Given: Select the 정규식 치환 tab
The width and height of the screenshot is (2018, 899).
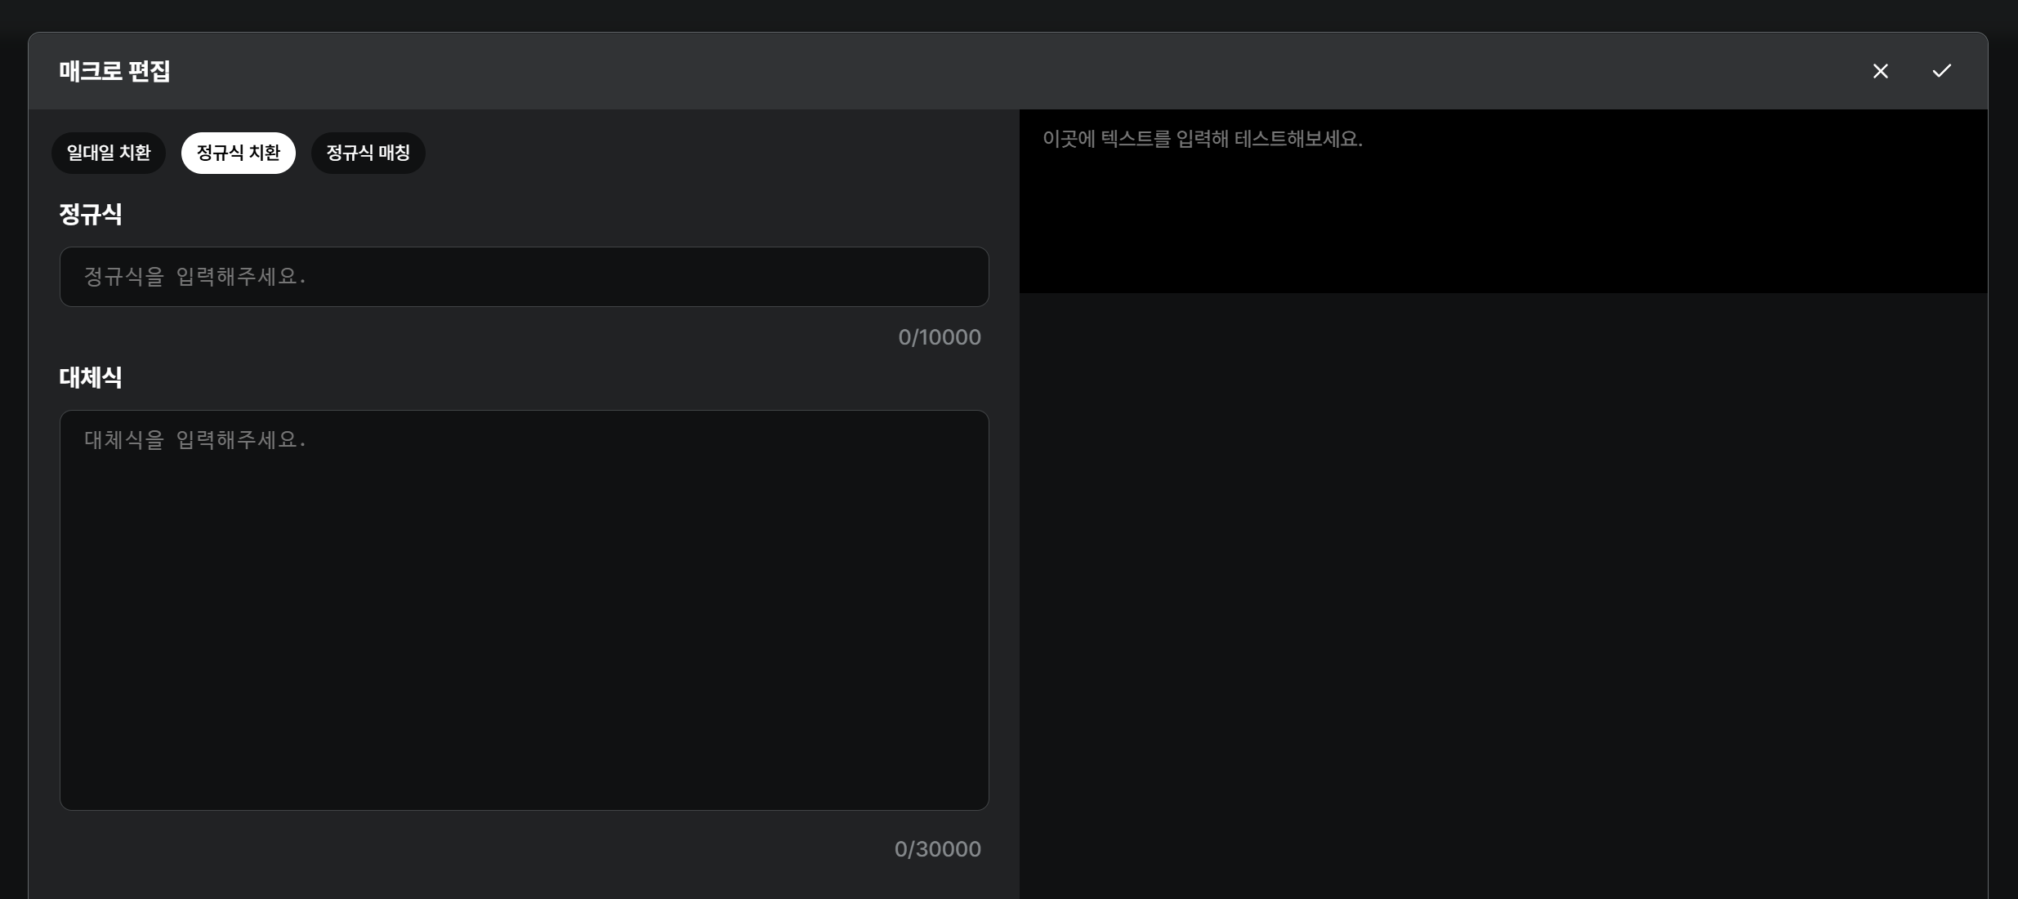Looking at the screenshot, I should (238, 153).
